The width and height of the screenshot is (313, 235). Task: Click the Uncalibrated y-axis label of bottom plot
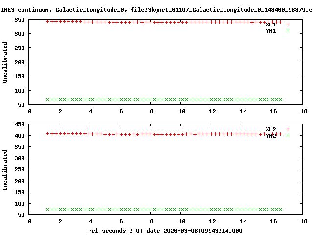tap(5, 170)
